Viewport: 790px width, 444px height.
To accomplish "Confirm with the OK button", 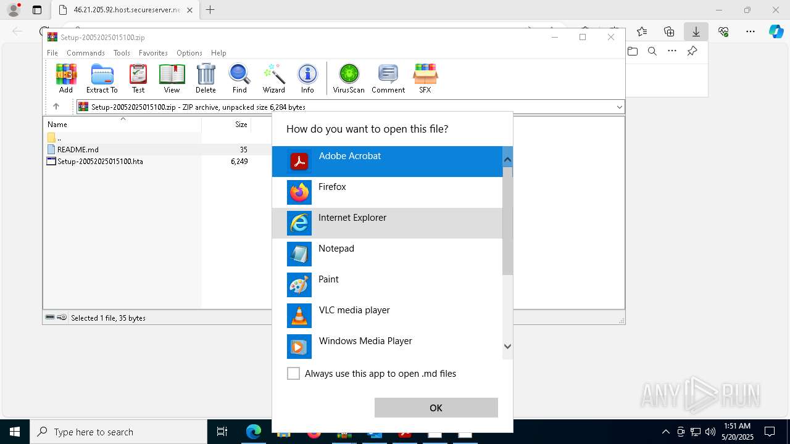I will (x=436, y=408).
